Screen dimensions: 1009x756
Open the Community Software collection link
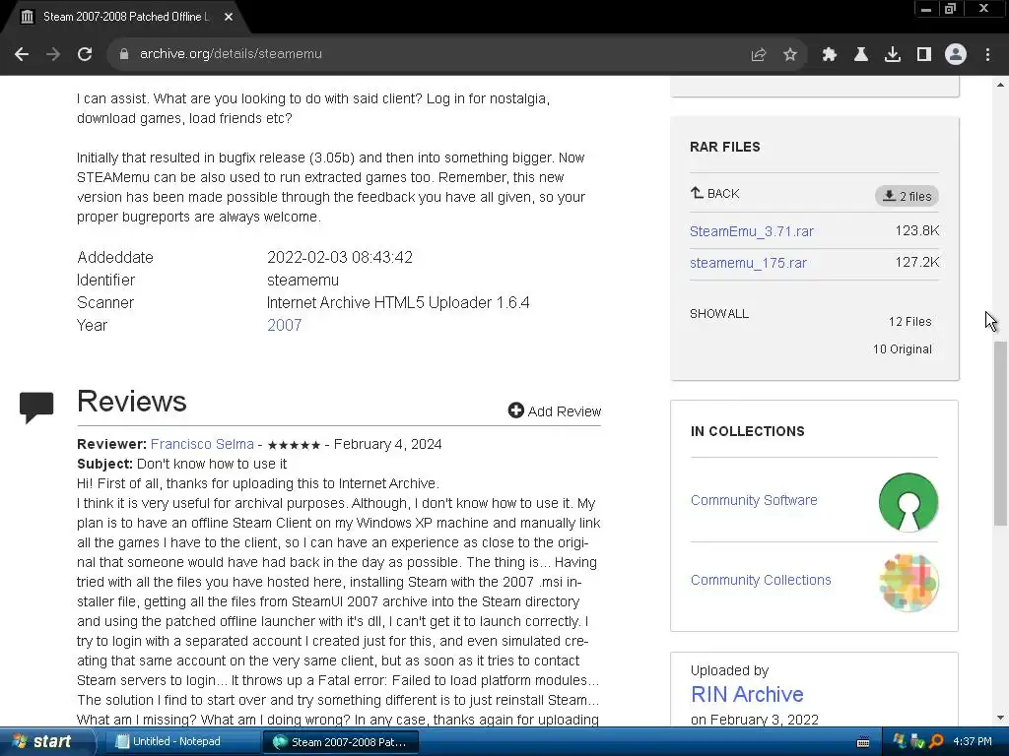coord(754,500)
